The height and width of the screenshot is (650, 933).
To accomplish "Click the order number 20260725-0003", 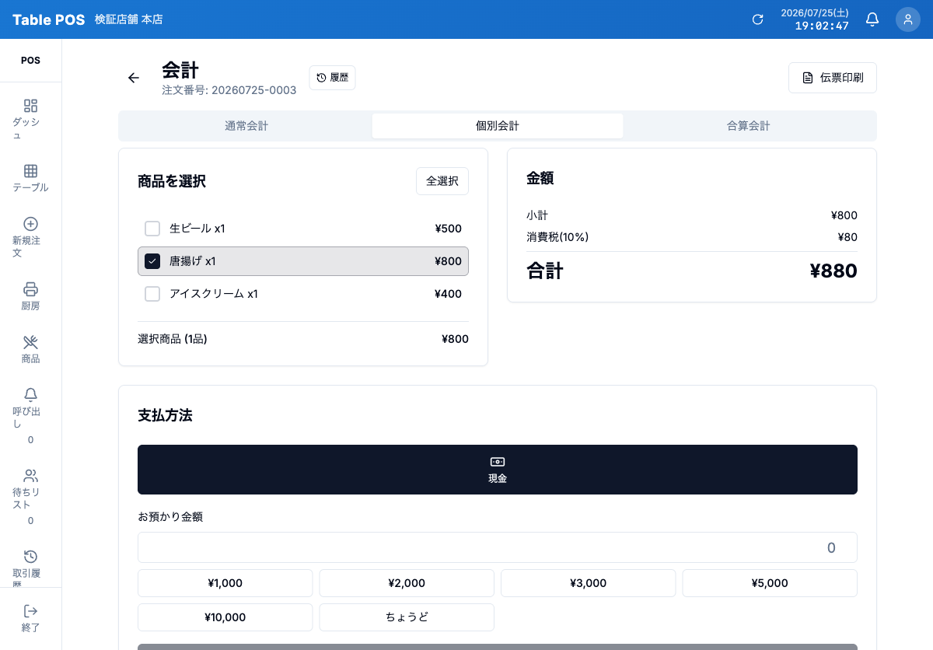I will point(254,90).
